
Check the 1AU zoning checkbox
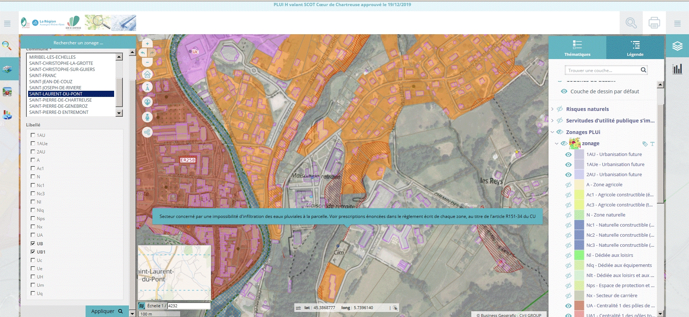[33, 135]
